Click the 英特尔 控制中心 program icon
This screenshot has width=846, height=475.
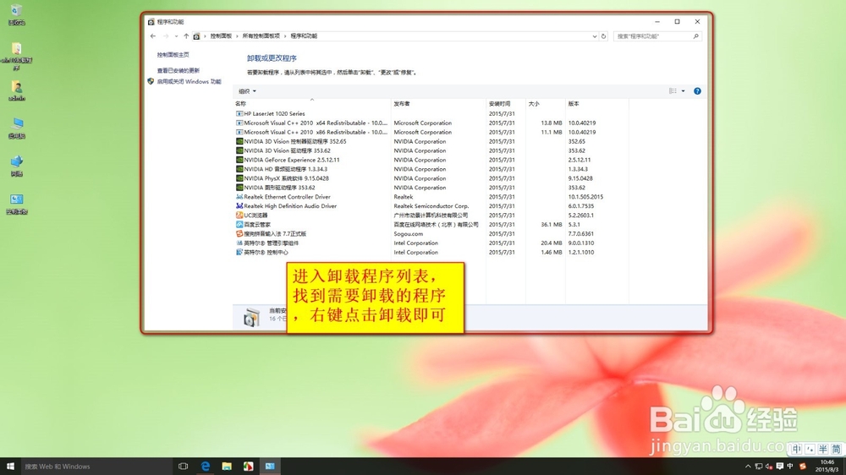pos(239,253)
